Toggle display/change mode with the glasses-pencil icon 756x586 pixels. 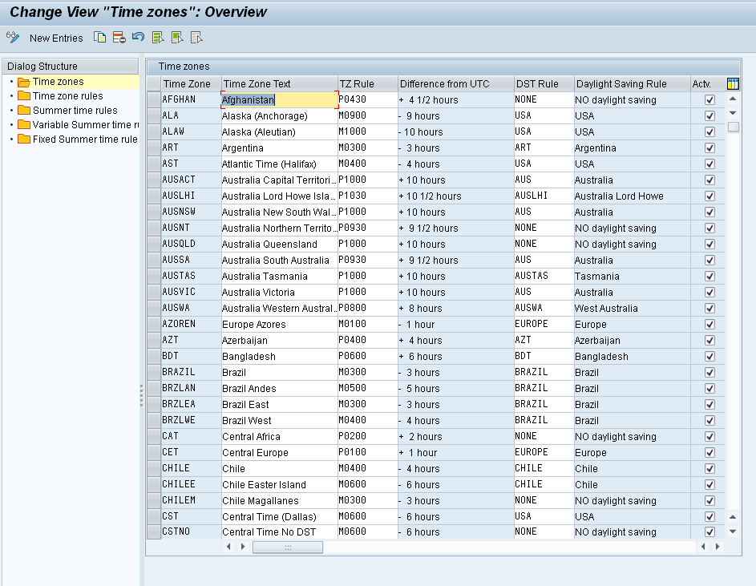[12, 38]
